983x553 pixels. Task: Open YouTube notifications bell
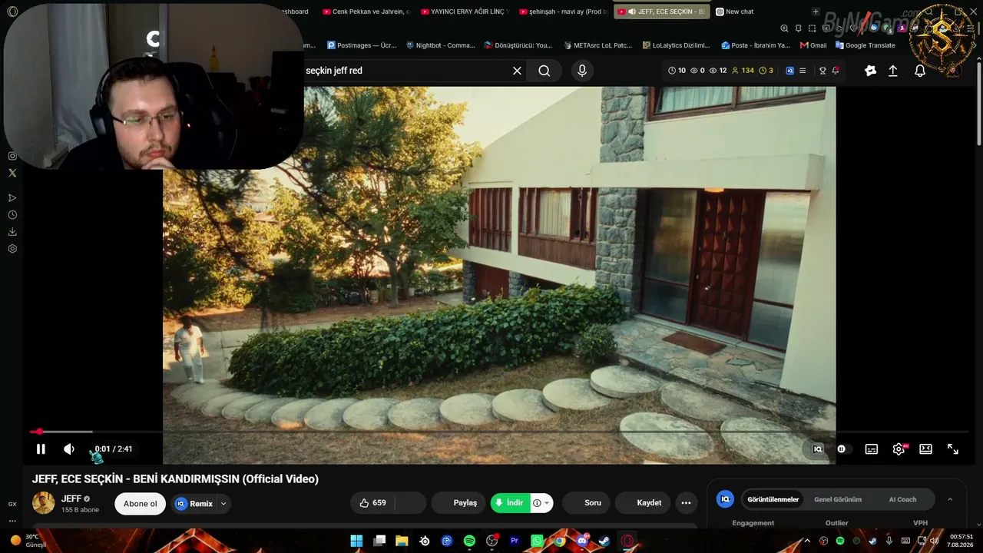coord(920,71)
